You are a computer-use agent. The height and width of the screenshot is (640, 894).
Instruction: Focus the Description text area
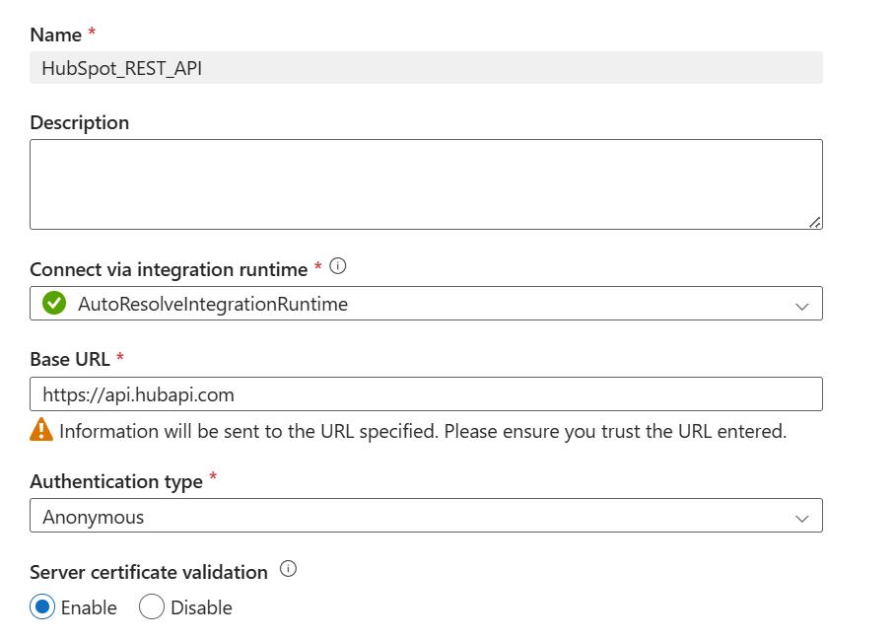click(x=426, y=184)
